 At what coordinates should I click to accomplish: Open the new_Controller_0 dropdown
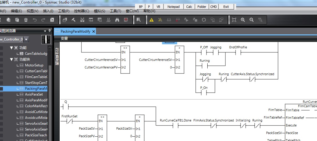tap(26, 39)
